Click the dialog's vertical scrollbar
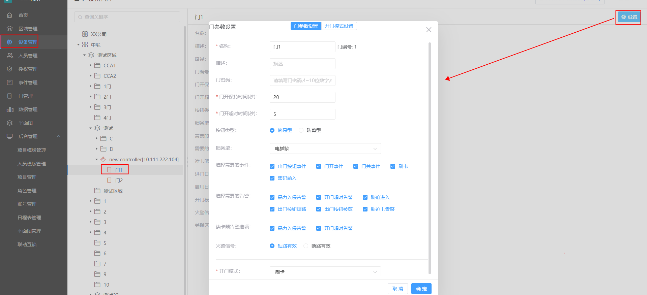Viewport: 647px width, 295px height. (430, 158)
